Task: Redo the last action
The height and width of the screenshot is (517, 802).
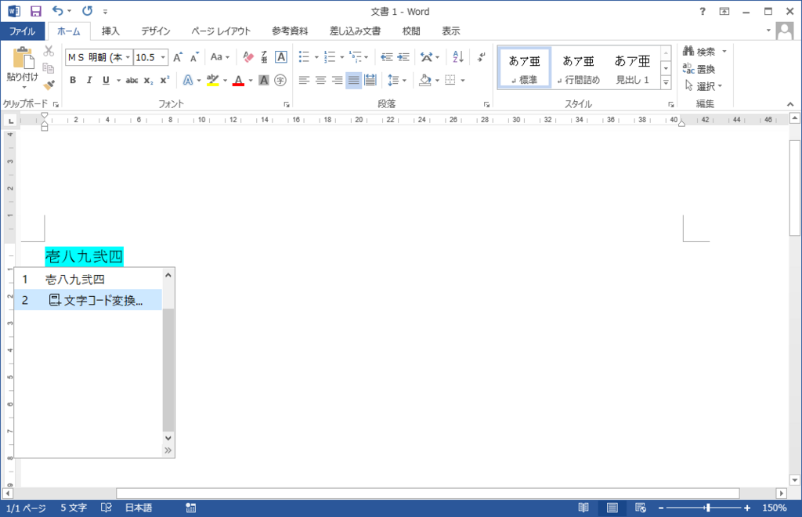Action: coord(88,11)
